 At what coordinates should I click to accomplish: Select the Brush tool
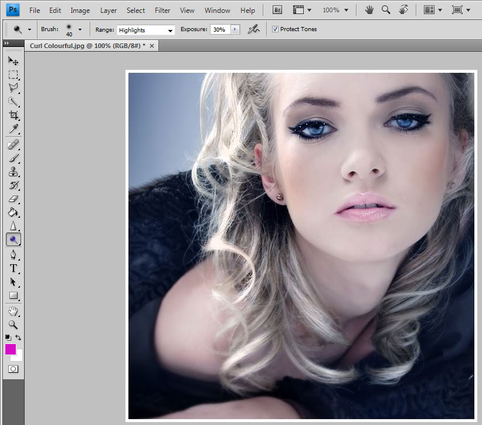[13, 158]
